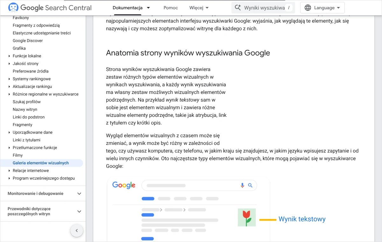Open Grafika in the sidebar
382x242 pixels.
coord(19,48)
